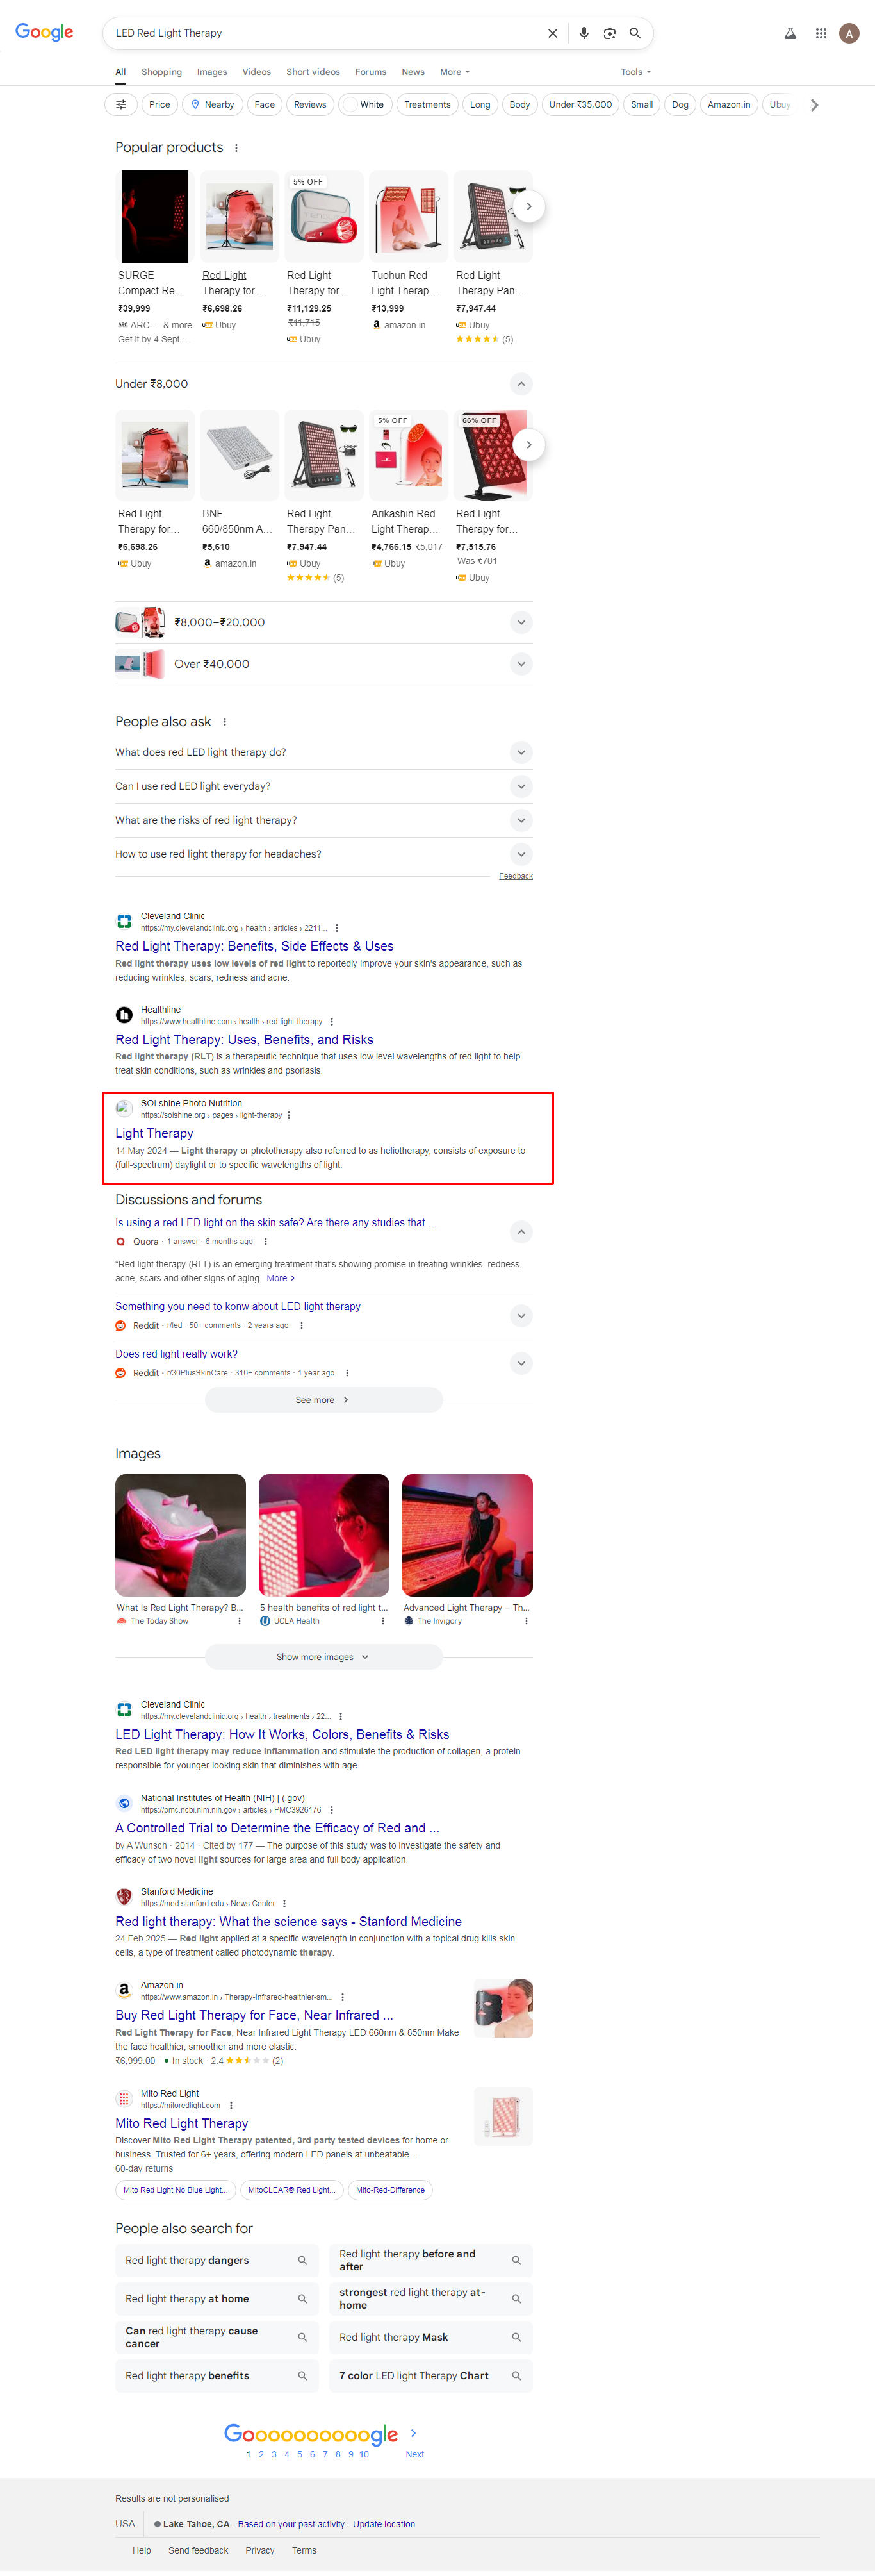The height and width of the screenshot is (2576, 875).
Task: Open the three-dot menu under the Today Show image
Action: pyautogui.click(x=240, y=1621)
